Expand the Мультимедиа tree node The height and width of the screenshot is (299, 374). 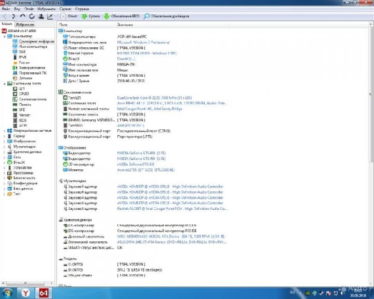(5, 146)
